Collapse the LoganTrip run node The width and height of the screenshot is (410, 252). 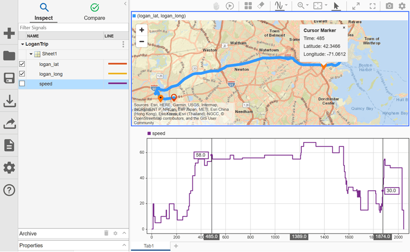23,44
